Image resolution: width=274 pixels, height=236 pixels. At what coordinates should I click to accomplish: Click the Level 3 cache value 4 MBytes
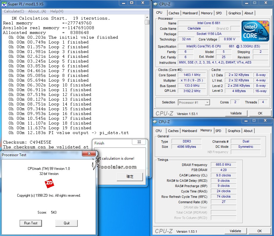239,91
